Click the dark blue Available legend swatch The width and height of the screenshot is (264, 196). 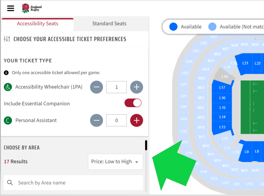pyautogui.click(x=173, y=27)
